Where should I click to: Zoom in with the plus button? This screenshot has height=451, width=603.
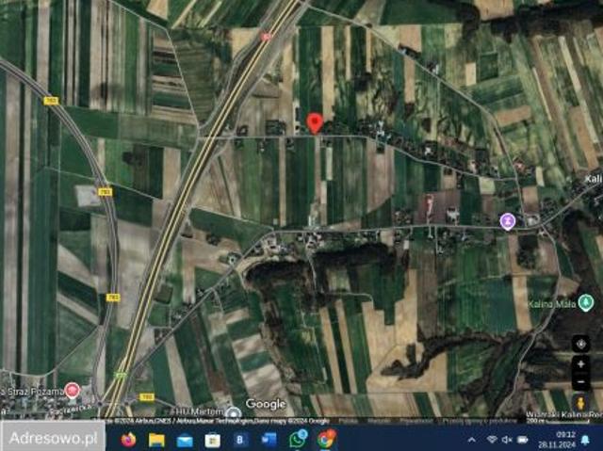click(x=580, y=363)
